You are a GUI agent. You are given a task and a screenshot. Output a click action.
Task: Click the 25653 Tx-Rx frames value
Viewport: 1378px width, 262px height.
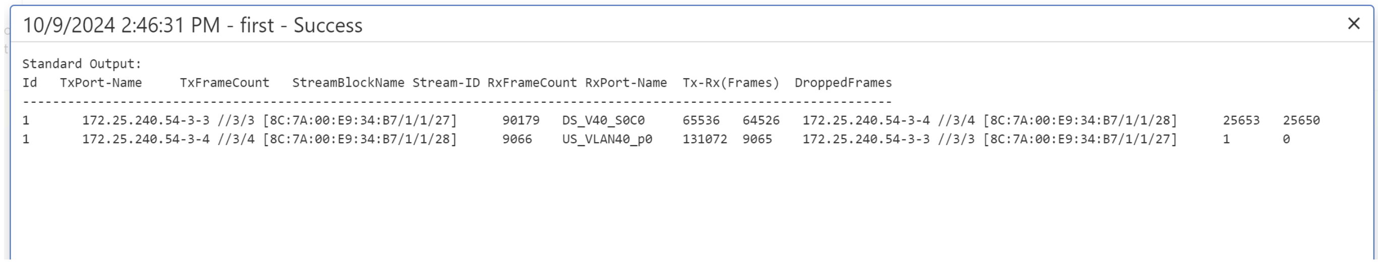pos(1241,120)
